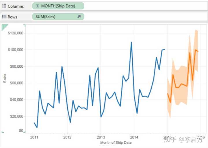Click the 2014 tick label on the x-axis
The image size is (208, 148).
(x=134, y=137)
